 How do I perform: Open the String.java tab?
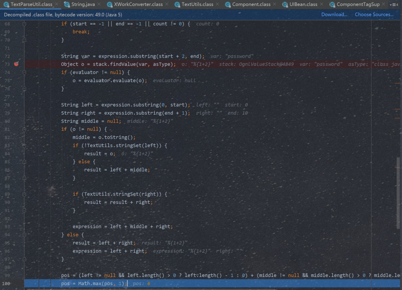83,4
